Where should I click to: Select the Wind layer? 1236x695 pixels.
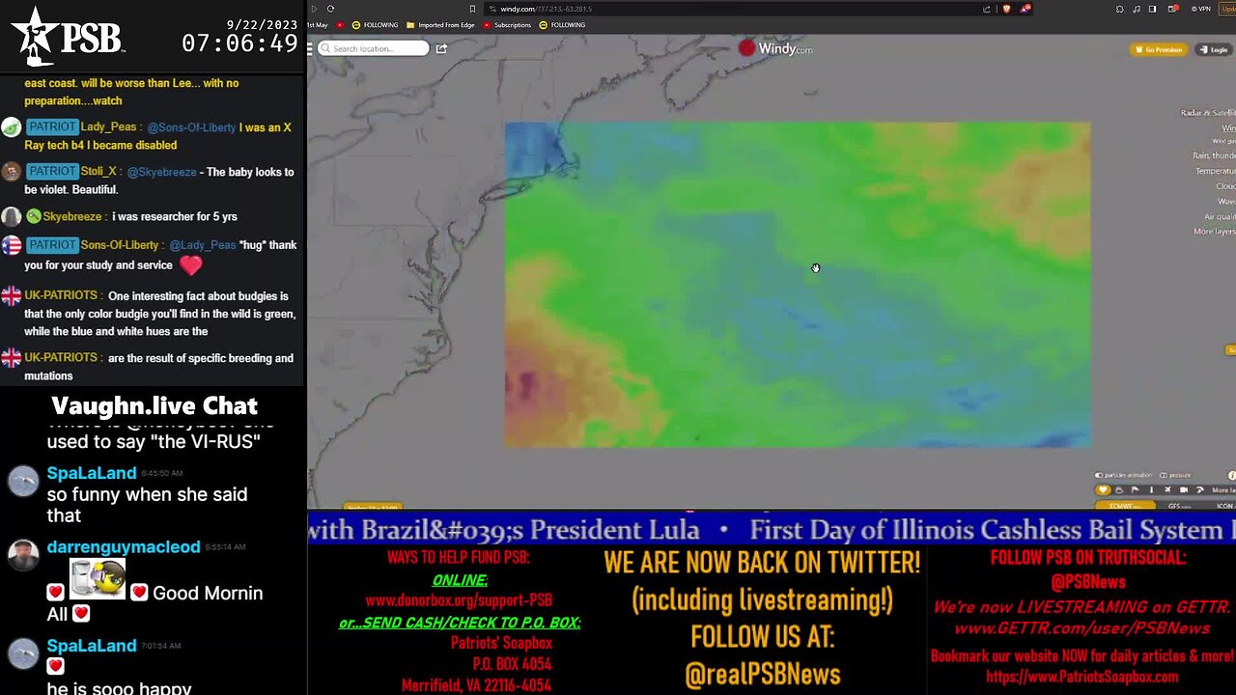1228,128
